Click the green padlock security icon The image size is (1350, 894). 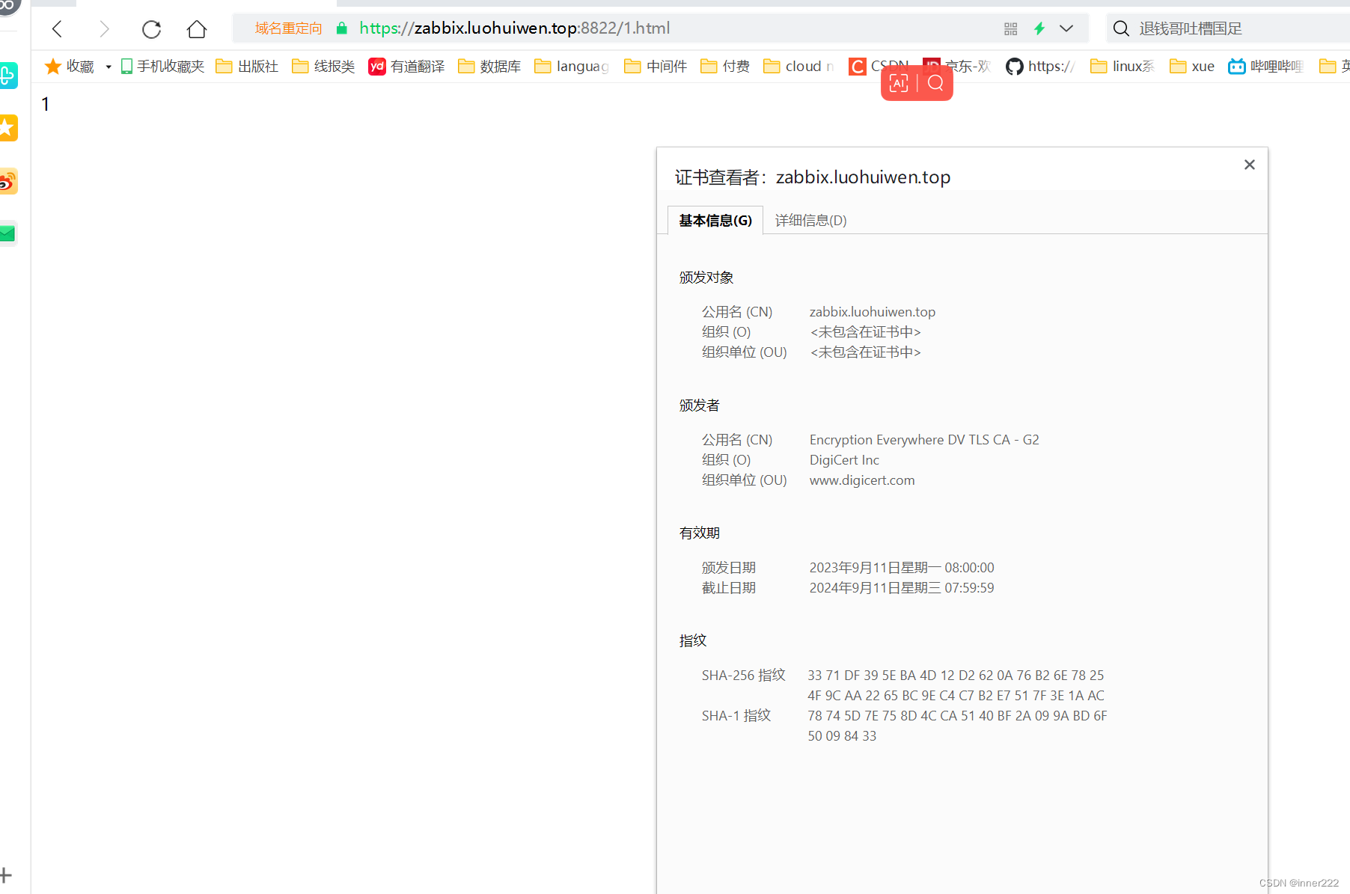pos(342,28)
